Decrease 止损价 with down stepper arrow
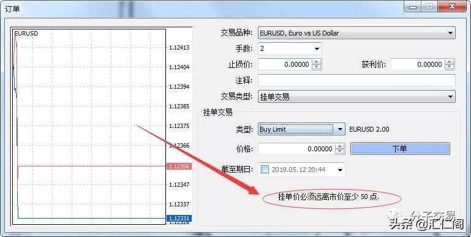The width and height of the screenshot is (471, 237). pyautogui.click(x=317, y=67)
